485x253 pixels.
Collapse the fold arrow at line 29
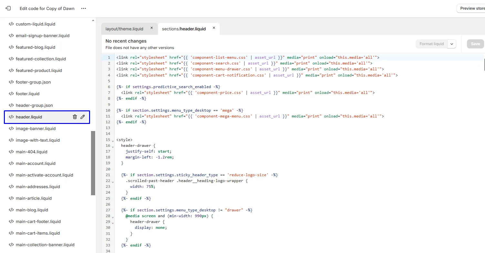(113, 223)
